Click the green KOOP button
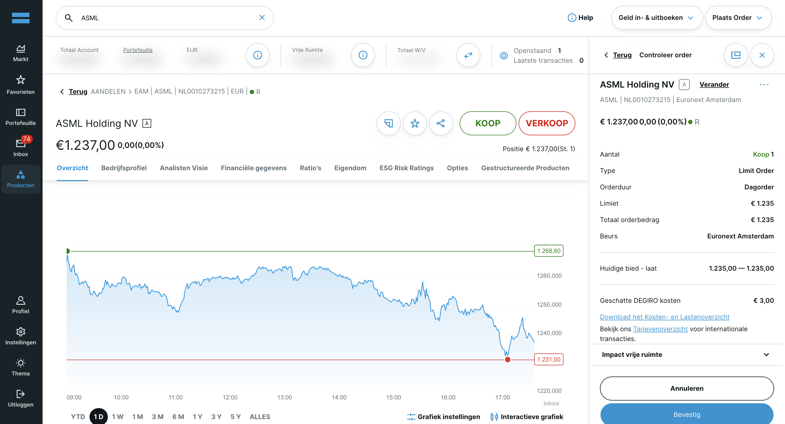This screenshot has height=424, width=785. tap(487, 123)
